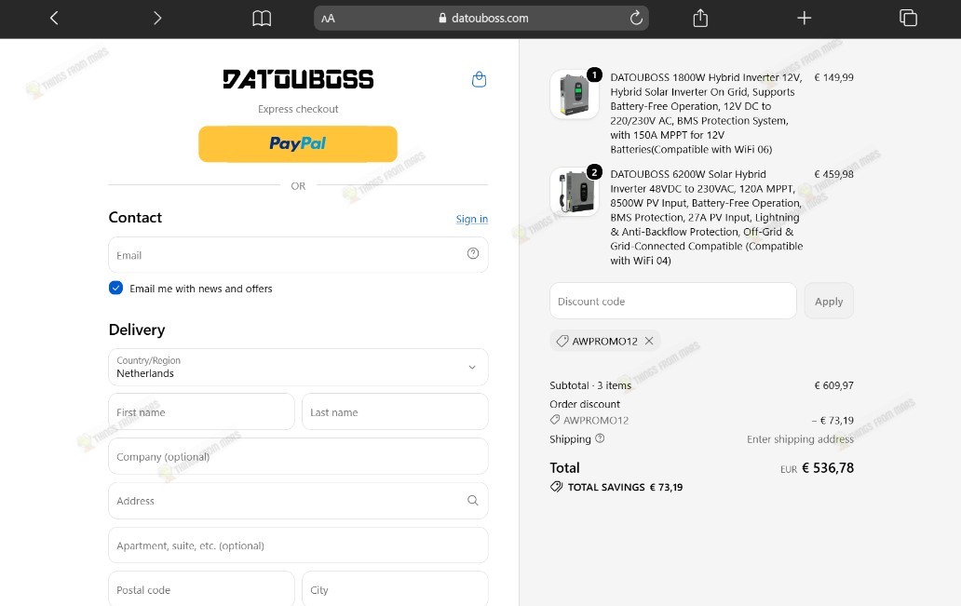Select the total amount € 536,78
The image size is (961, 606).
point(828,468)
